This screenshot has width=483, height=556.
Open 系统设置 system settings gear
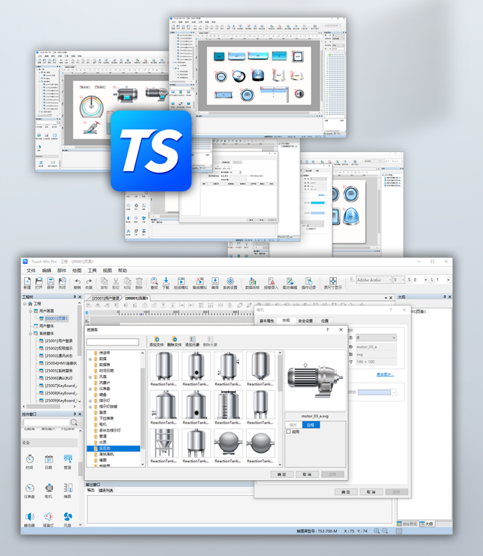[x=230, y=283]
